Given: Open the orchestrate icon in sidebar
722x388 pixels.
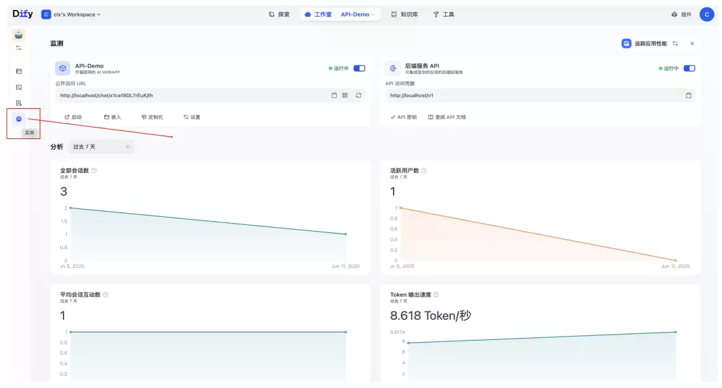Looking at the screenshot, I should click(x=19, y=71).
